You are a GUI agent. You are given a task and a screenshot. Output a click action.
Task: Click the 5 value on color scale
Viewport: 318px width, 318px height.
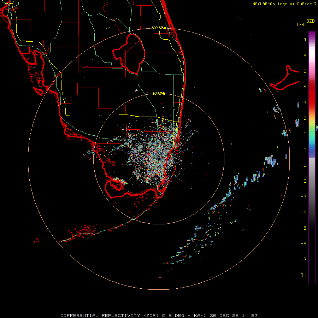pos(305,71)
